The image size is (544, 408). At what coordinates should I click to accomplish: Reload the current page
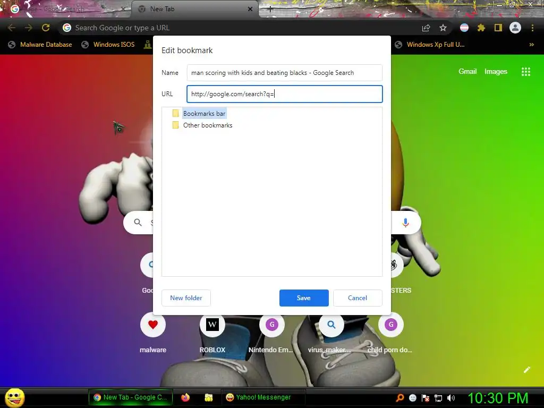pos(46,28)
